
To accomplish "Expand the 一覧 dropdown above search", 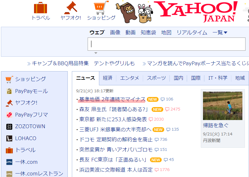I will coord(220,32).
